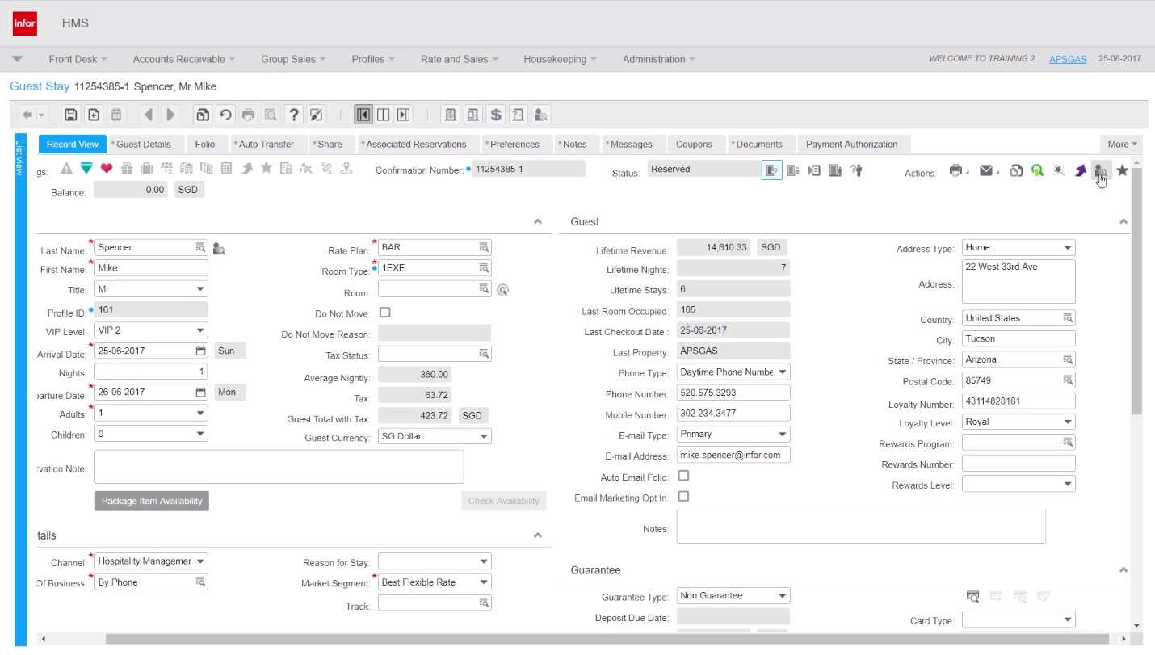The width and height of the screenshot is (1155, 655).
Task: Switch to the Folio tab
Action: [x=205, y=145]
